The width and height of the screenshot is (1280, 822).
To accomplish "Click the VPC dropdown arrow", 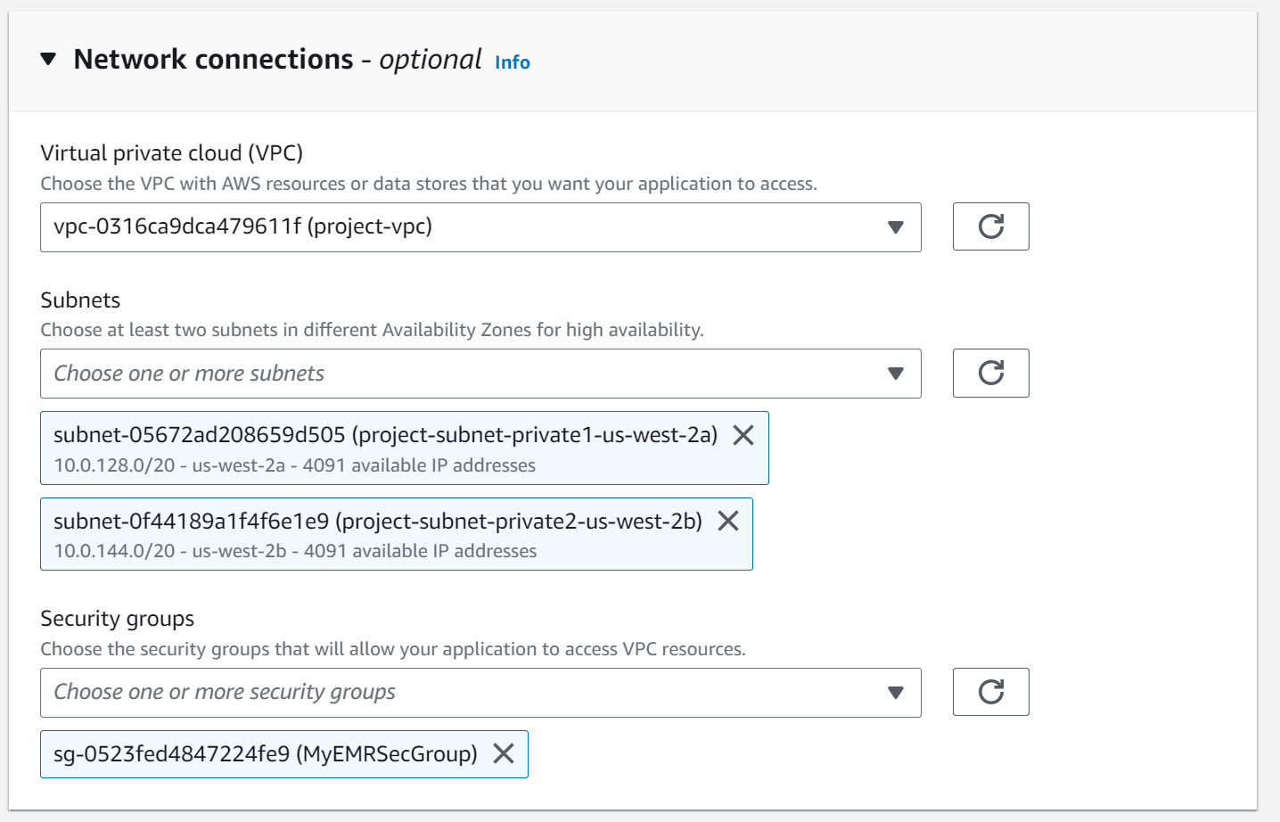I will (x=896, y=227).
